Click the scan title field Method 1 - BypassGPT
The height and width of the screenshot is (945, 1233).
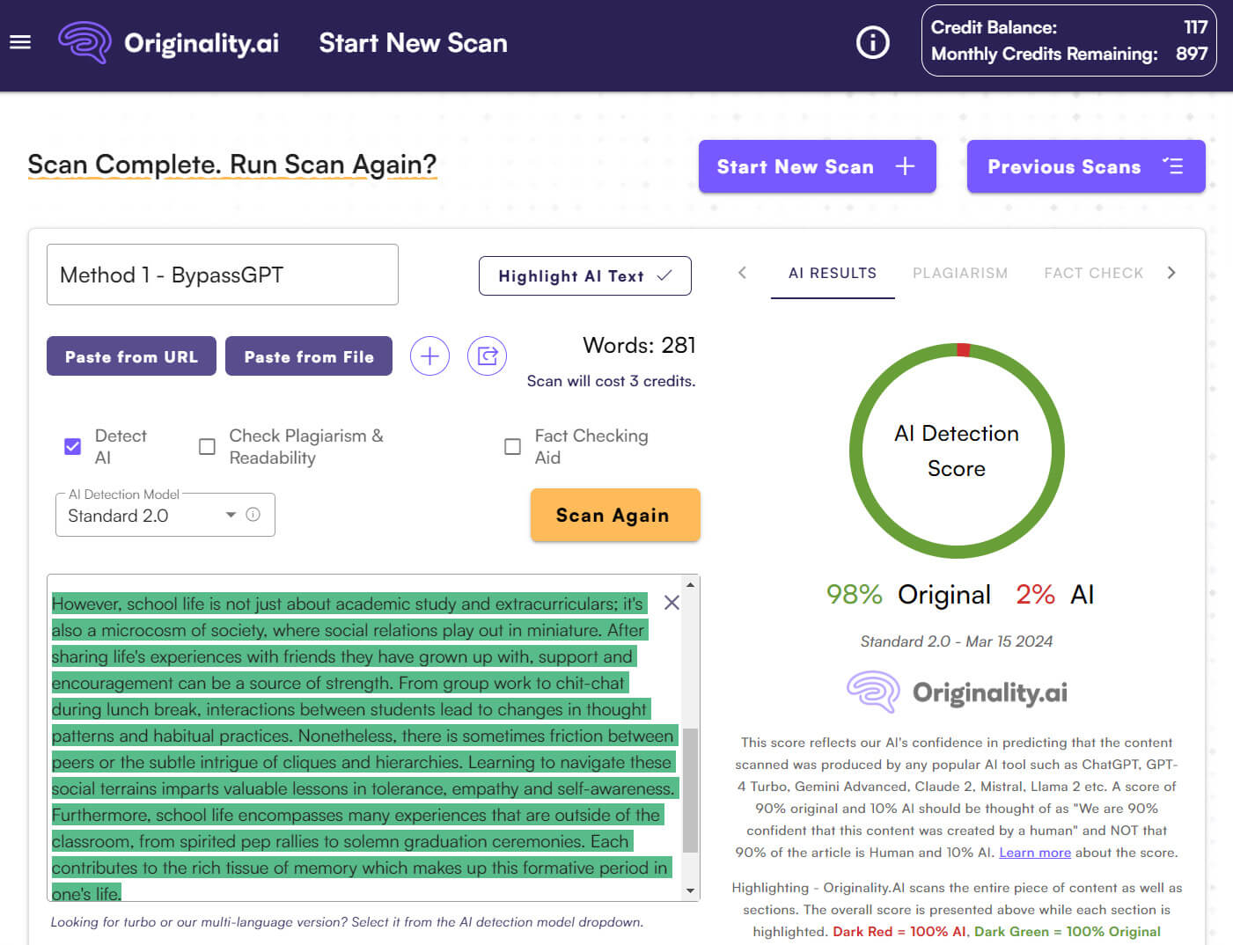coord(222,275)
